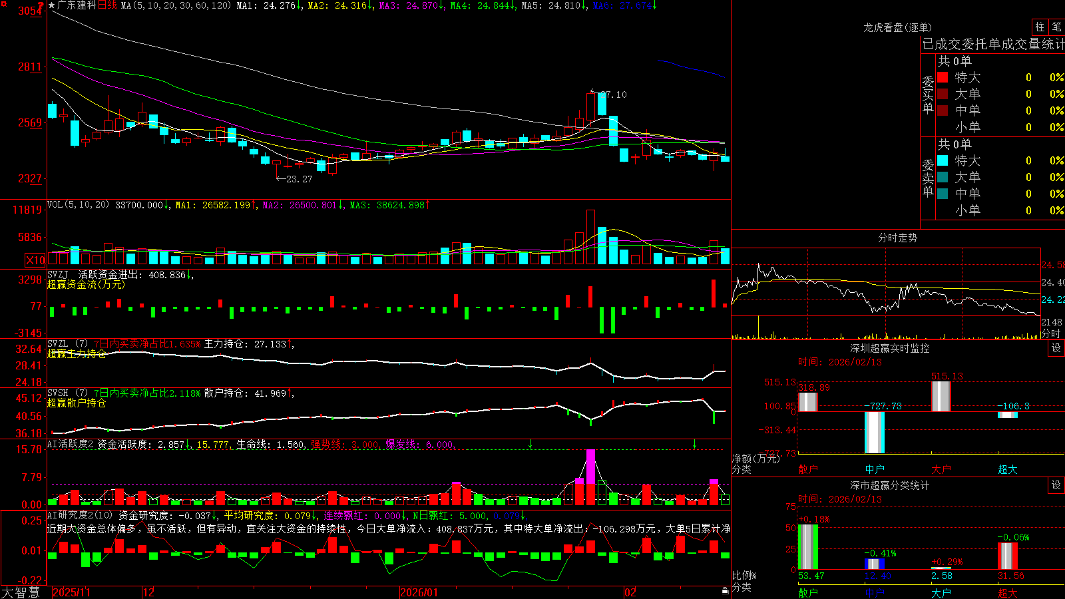Click the red question mark help icon
Image resolution: width=1065 pixels, height=599 pixels.
(41, 6)
